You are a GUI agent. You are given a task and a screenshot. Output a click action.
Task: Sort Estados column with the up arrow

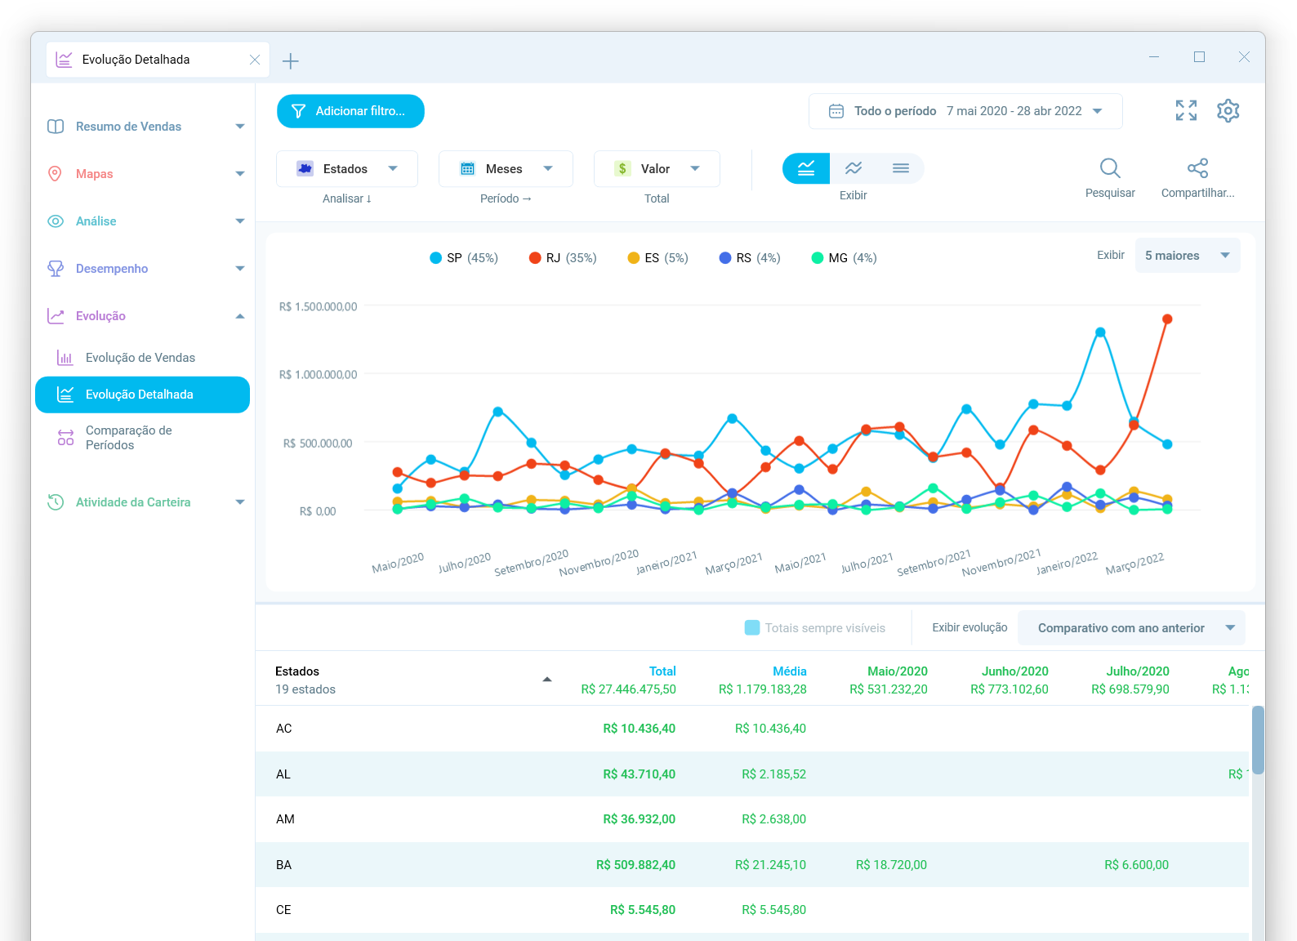547,680
